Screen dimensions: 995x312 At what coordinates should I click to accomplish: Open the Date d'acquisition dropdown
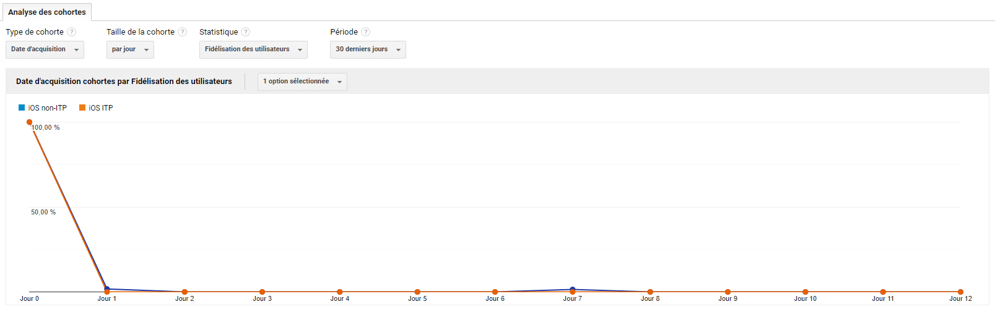(45, 49)
